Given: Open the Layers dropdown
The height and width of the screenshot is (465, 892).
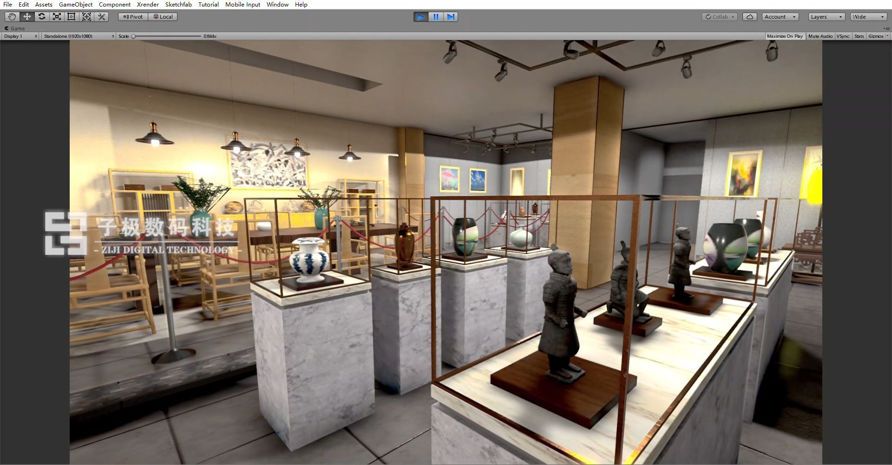Looking at the screenshot, I should coord(826,17).
